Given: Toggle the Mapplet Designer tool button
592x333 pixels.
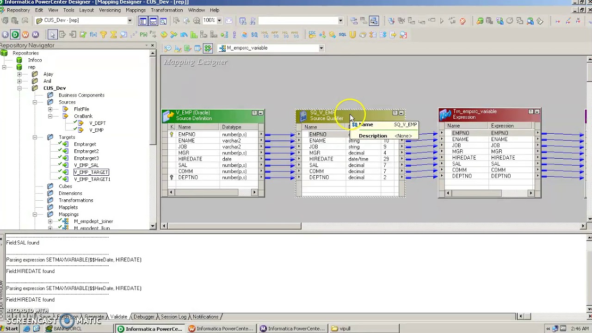Looking at the screenshot, I should pyautogui.click(x=197, y=48).
